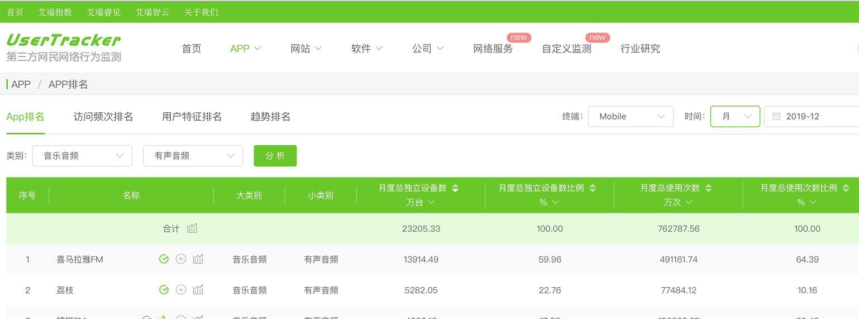859x319 pixels.
Task: Open the trend chart icon for 合计 row
Action: [192, 228]
